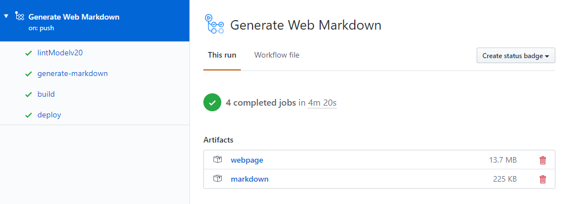Open the lintModelv20 job
Image resolution: width=566 pixels, height=204 pixels.
tap(60, 53)
